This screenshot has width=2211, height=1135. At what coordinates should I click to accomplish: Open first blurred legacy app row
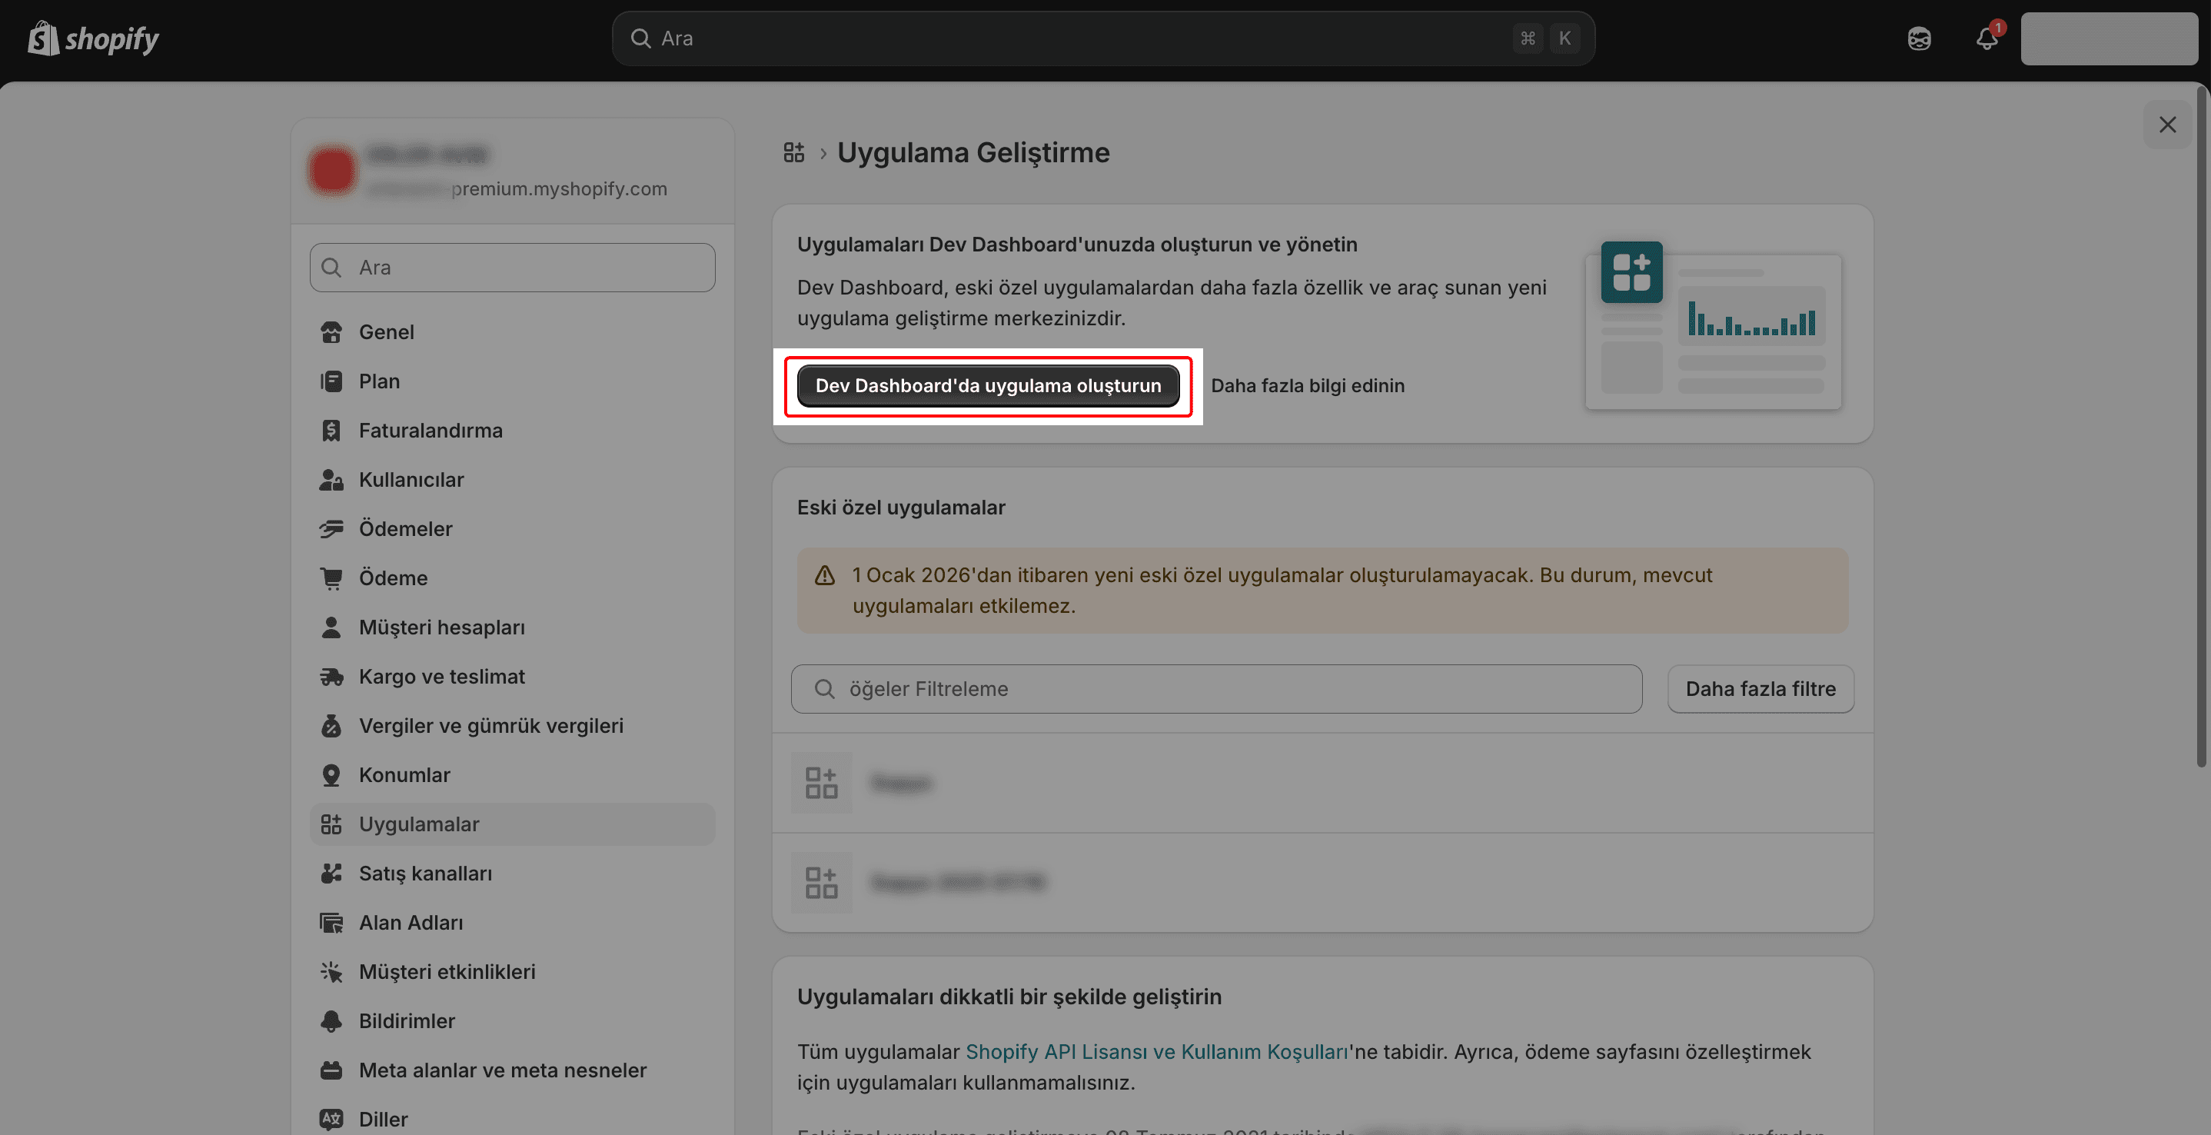tap(901, 783)
